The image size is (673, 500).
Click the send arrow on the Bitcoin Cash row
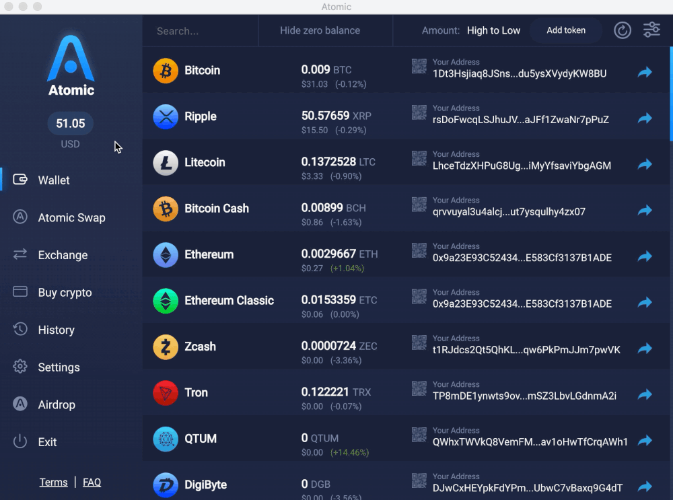pyautogui.click(x=645, y=210)
